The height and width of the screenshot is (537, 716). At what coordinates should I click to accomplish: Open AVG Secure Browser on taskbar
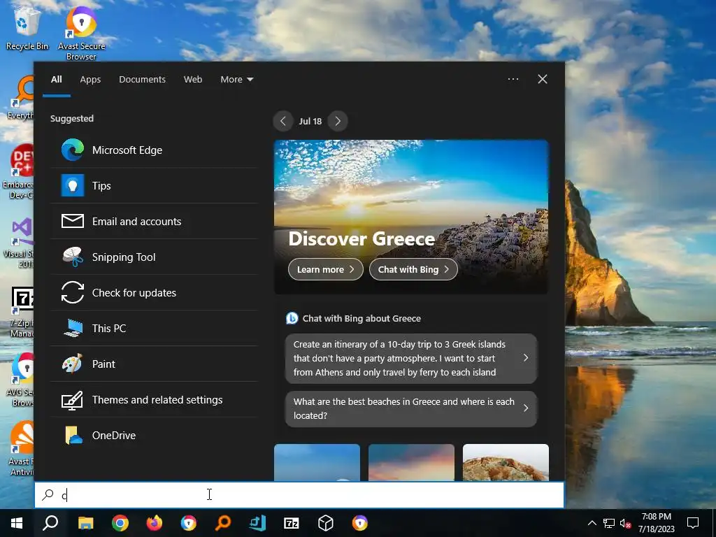pos(189,523)
